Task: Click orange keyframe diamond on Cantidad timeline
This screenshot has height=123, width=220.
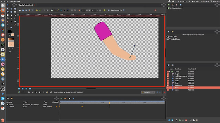Action: pyautogui.click(x=82, y=107)
